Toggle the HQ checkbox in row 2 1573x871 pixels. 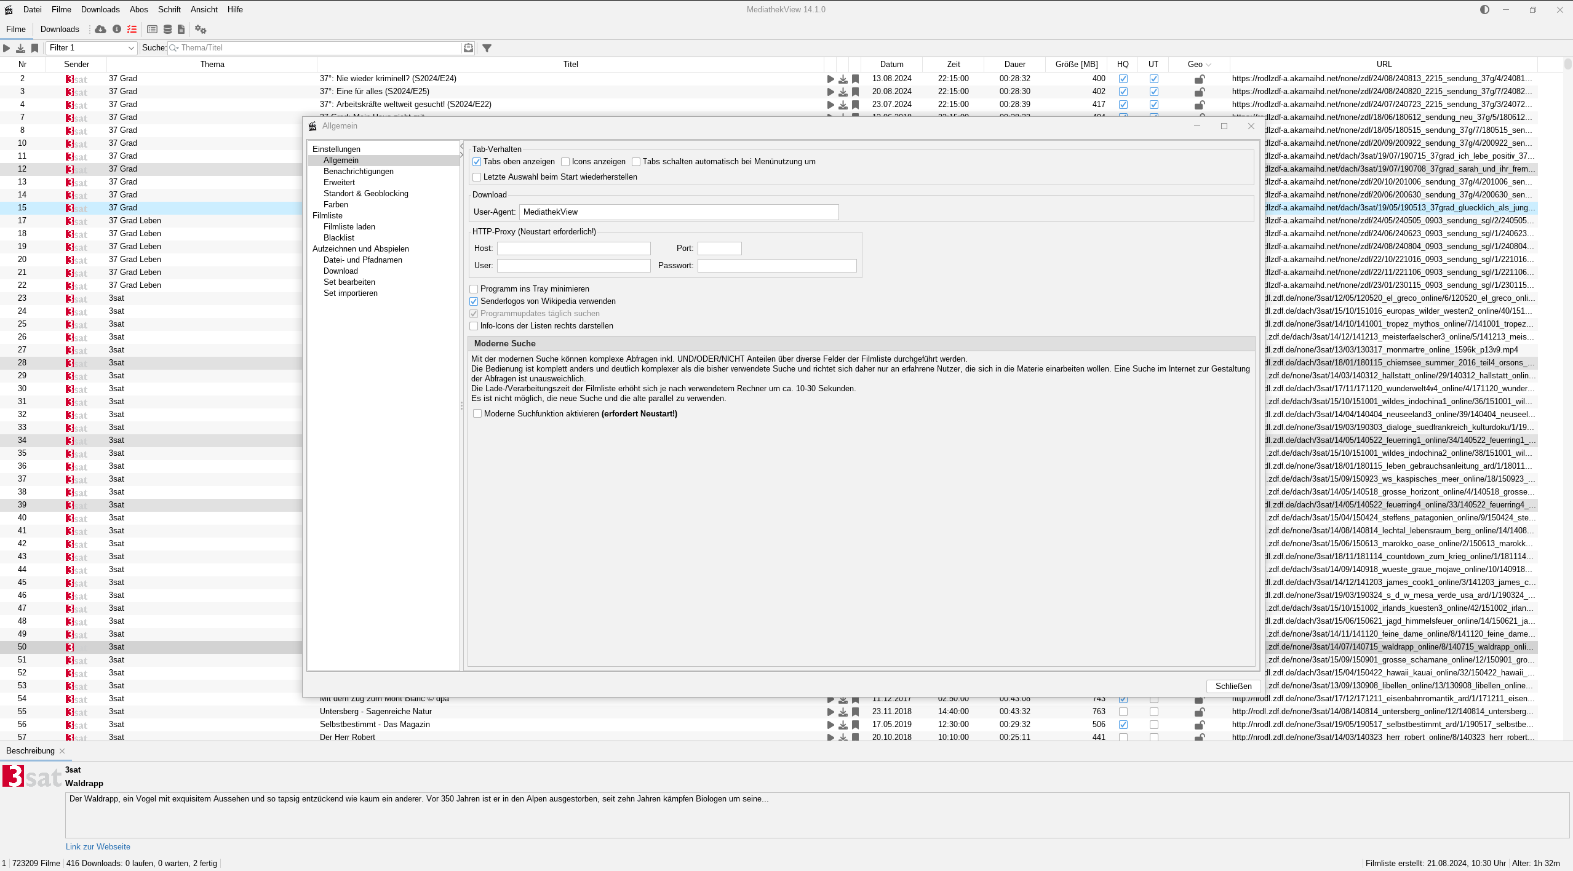pos(1123,79)
